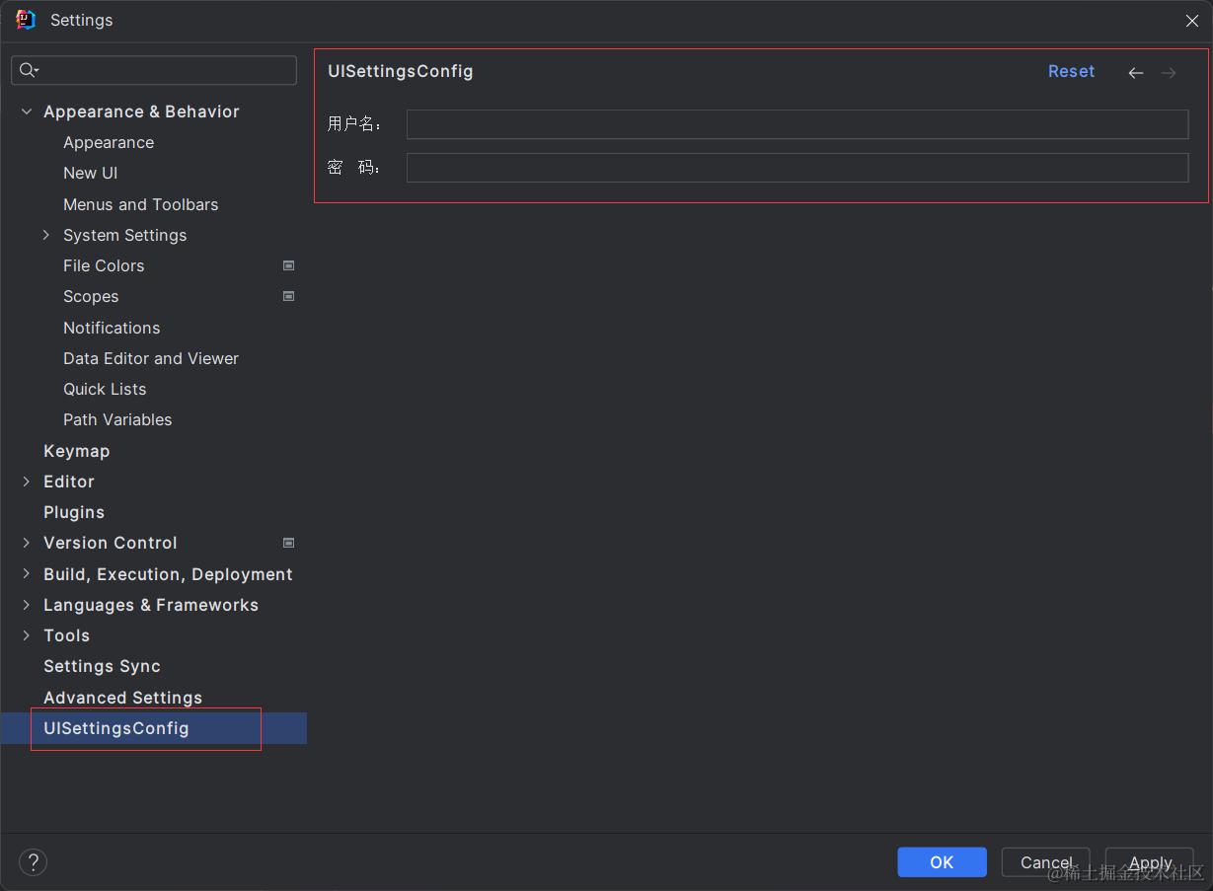Open the Keymap settings

tap(76, 451)
